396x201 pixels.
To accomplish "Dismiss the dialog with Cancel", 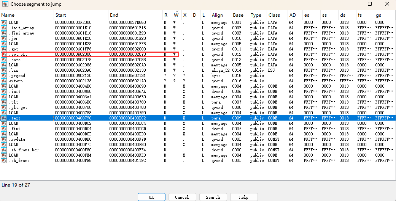I will (x=182, y=197).
